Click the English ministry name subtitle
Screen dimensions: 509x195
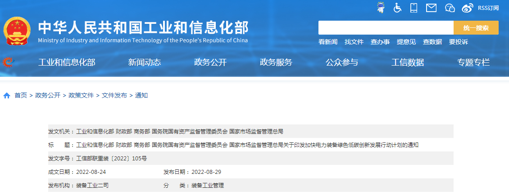(143, 40)
